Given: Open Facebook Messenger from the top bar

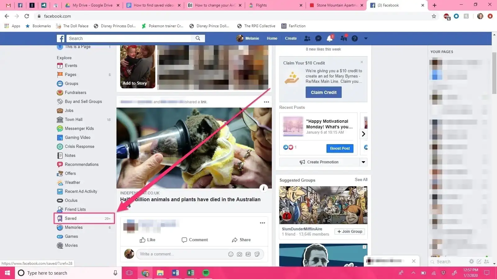Looking at the screenshot, I should pos(318,38).
